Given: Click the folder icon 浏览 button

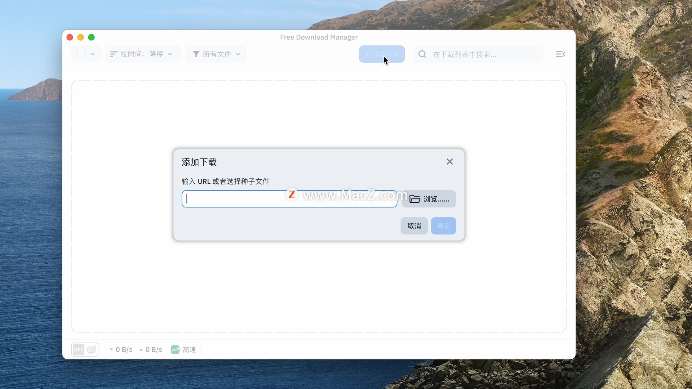Looking at the screenshot, I should (429, 199).
